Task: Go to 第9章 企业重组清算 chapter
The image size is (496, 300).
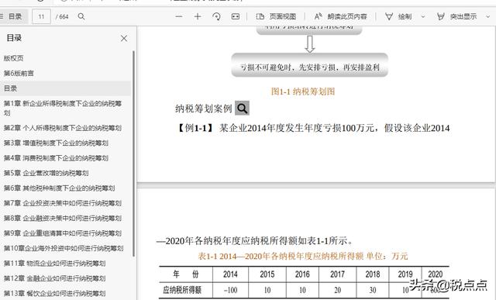Action: click(63, 233)
